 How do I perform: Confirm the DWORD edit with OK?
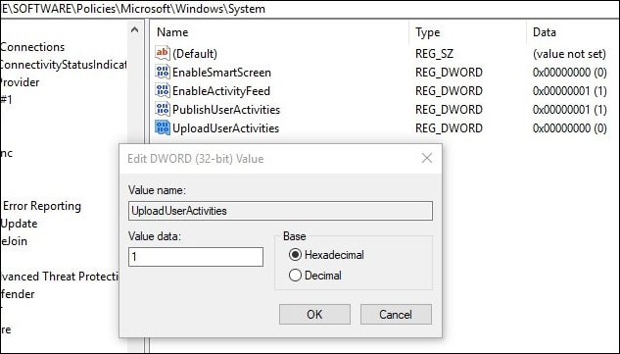(314, 315)
